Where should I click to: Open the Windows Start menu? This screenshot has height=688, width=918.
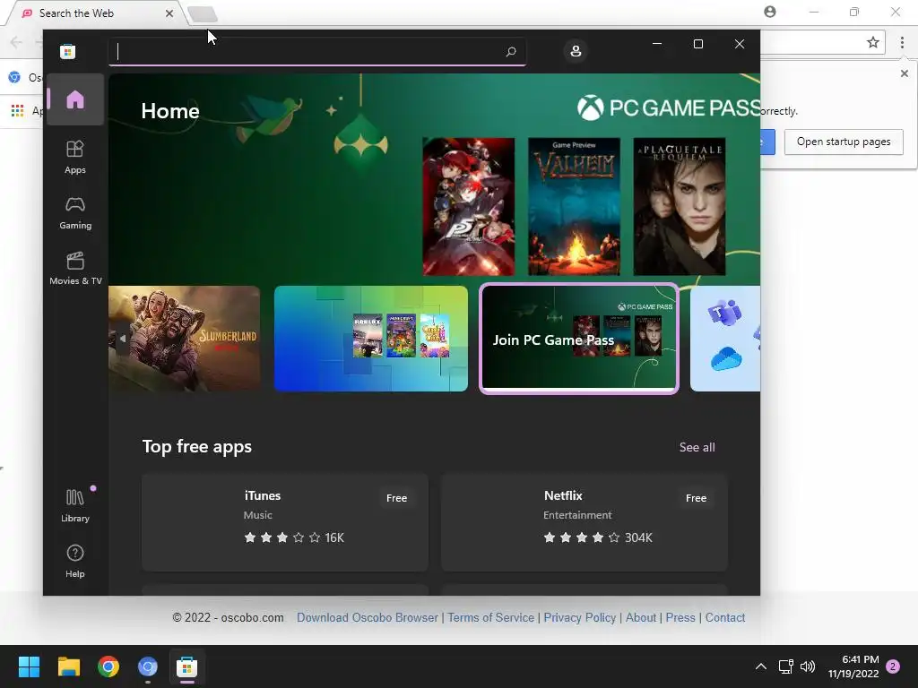(29, 666)
